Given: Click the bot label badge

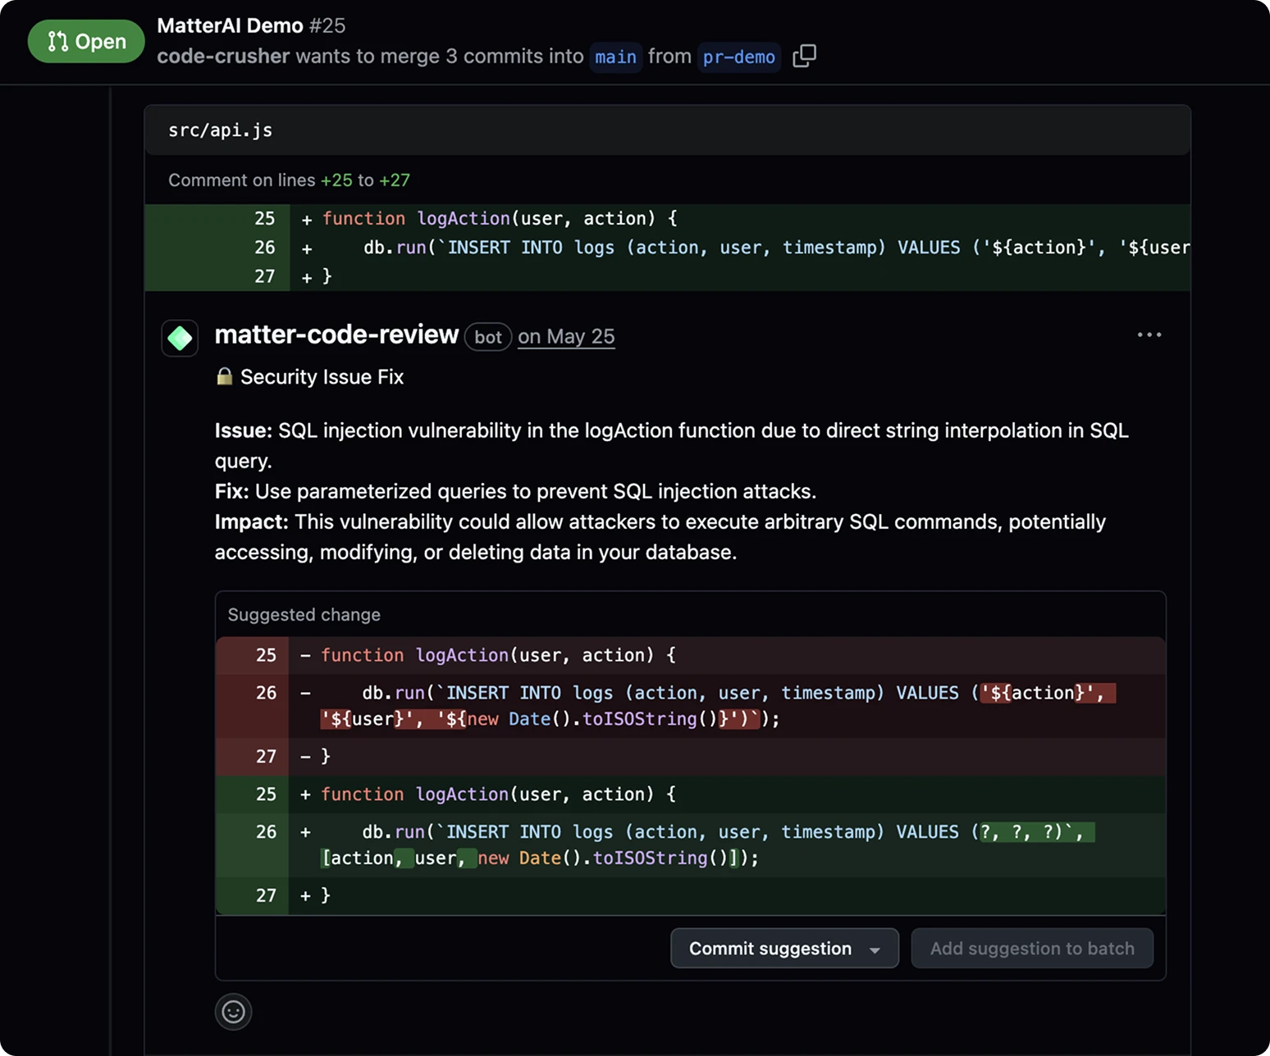Looking at the screenshot, I should pos(487,337).
